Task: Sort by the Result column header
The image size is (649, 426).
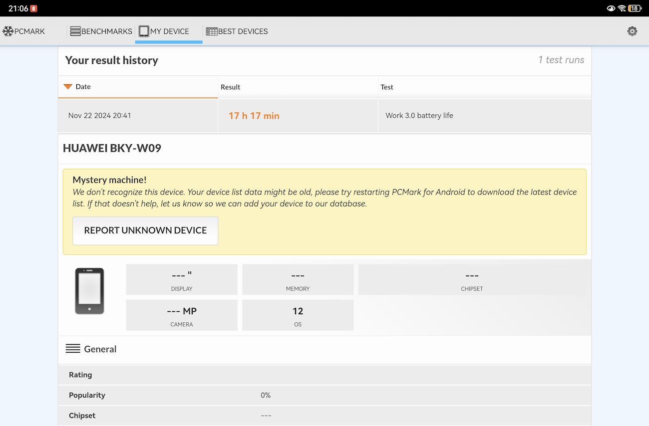Action: coord(298,87)
